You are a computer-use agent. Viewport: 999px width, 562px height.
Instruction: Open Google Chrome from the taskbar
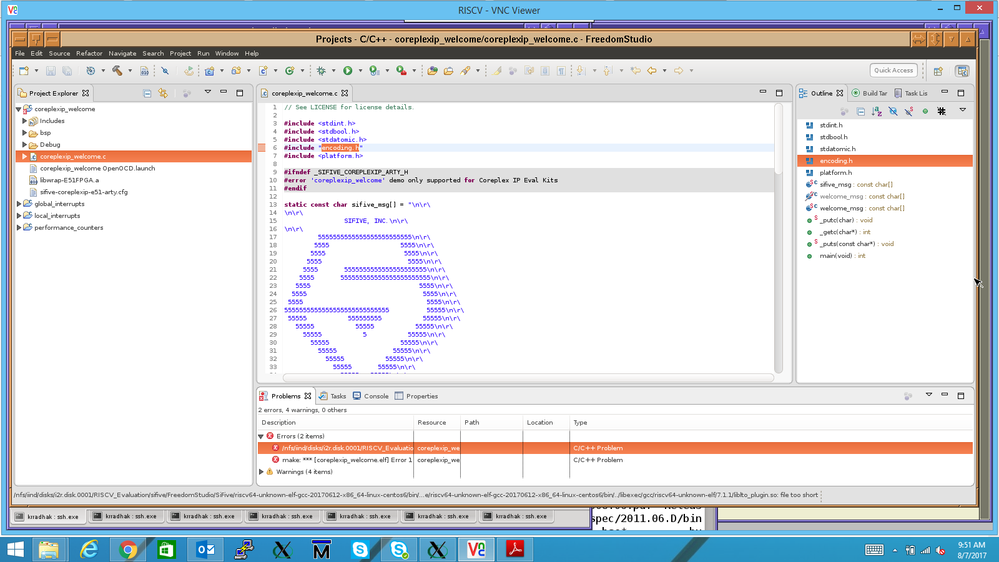pyautogui.click(x=127, y=550)
